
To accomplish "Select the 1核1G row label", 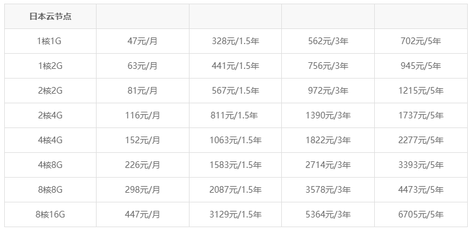I will 49,41.
